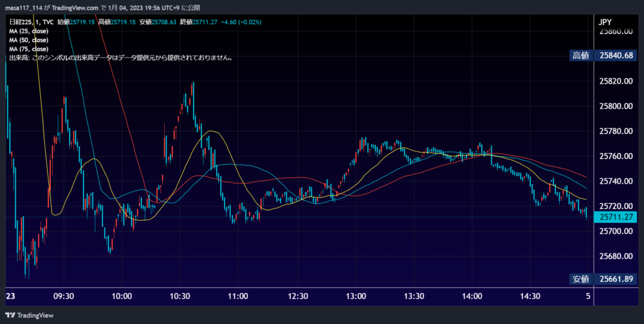This screenshot has height=324, width=644.
Task: Click the 11:00 time axis label
Action: [x=238, y=296]
